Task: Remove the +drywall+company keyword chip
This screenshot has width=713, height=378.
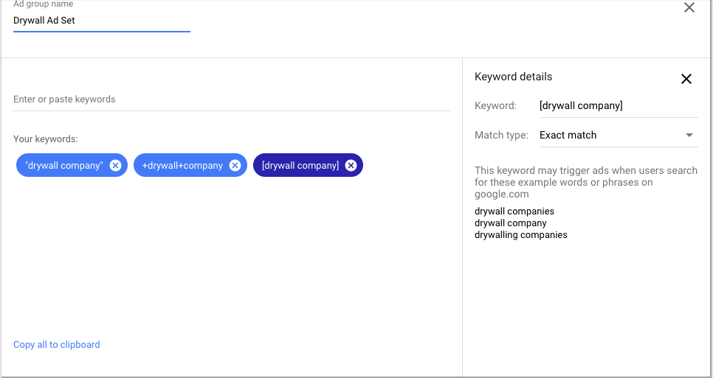Action: 235,166
